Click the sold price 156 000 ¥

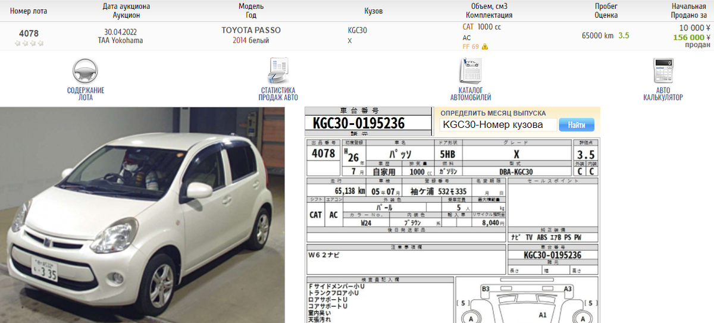691,37
